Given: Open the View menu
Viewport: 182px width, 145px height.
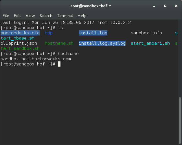Looking at the screenshot, I should click(30, 16).
